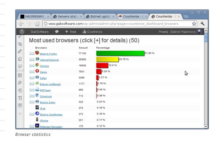Click the Mozilla Firefox browser icon

tap(37, 53)
